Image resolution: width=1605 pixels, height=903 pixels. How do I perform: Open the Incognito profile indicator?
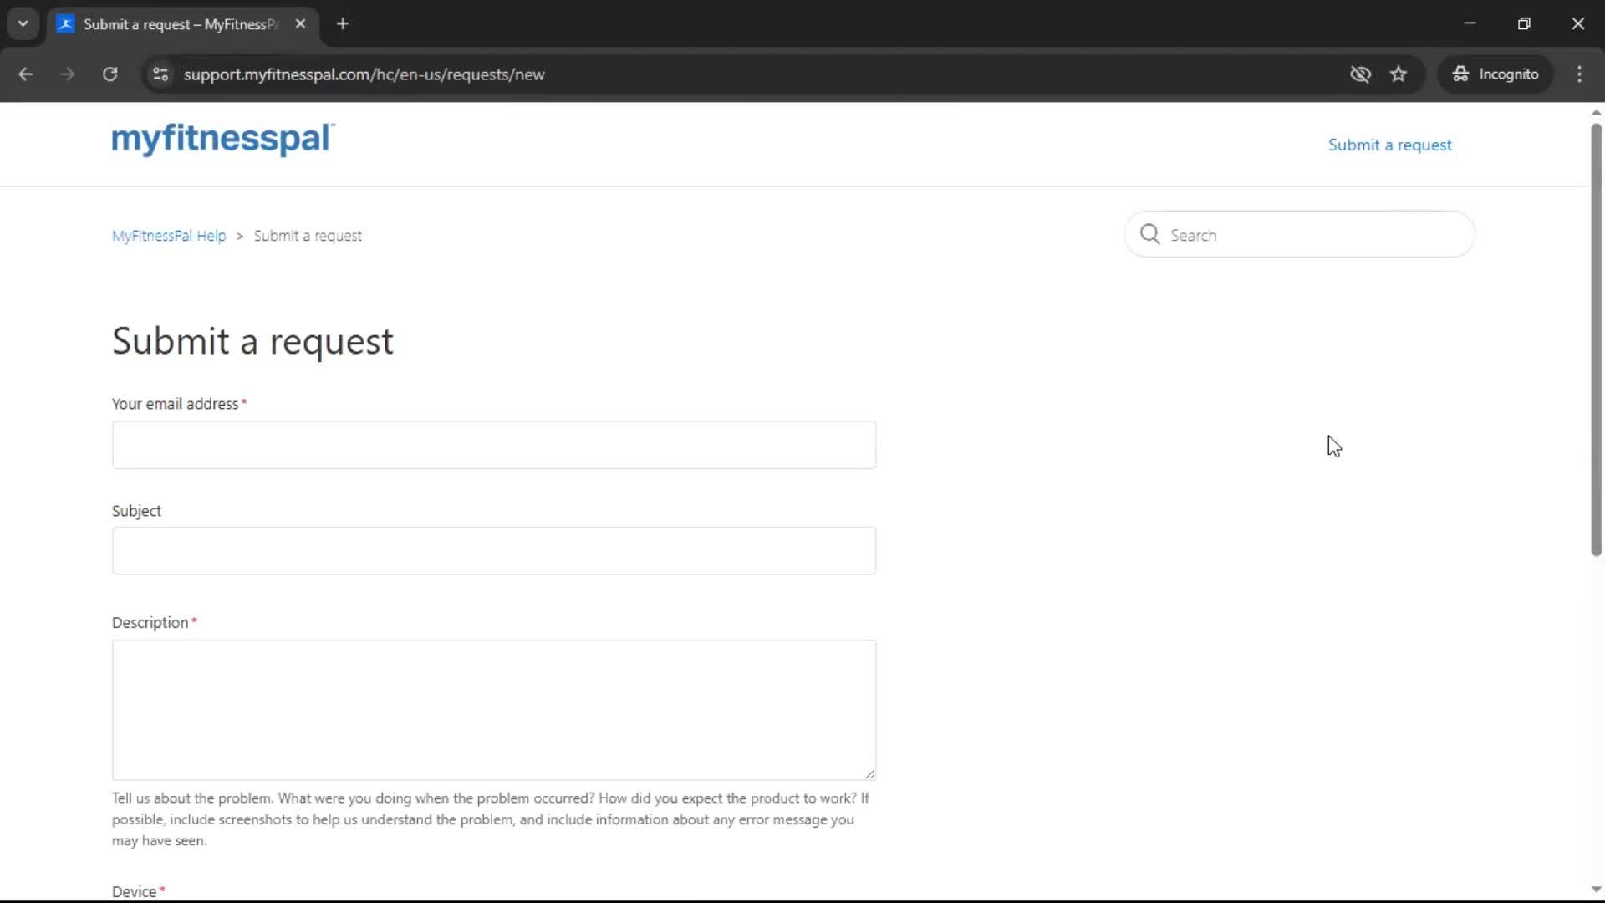pos(1495,74)
